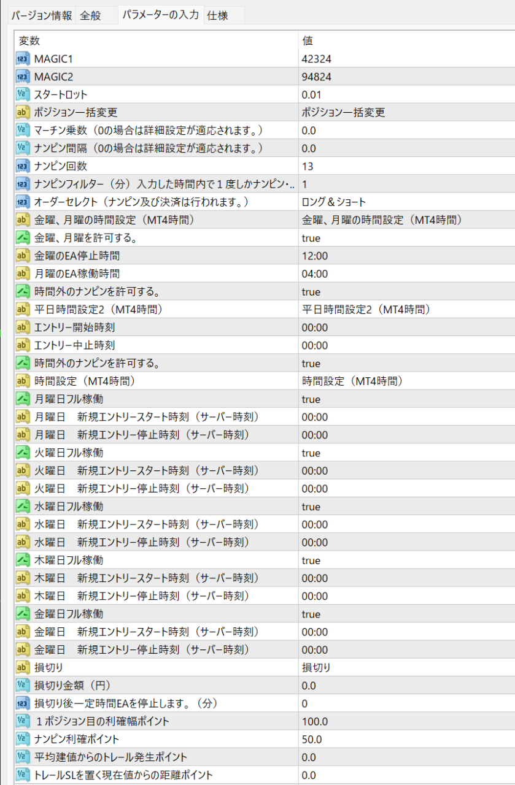Image resolution: width=515 pixels, height=785 pixels.
Task: Click the decimal icon beside スタートロット
Action: (23, 94)
